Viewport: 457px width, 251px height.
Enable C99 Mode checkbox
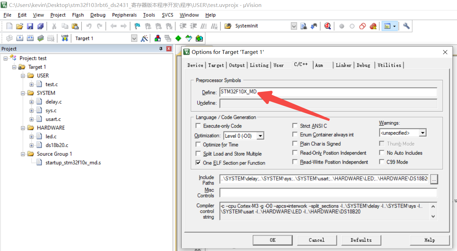[382, 162]
